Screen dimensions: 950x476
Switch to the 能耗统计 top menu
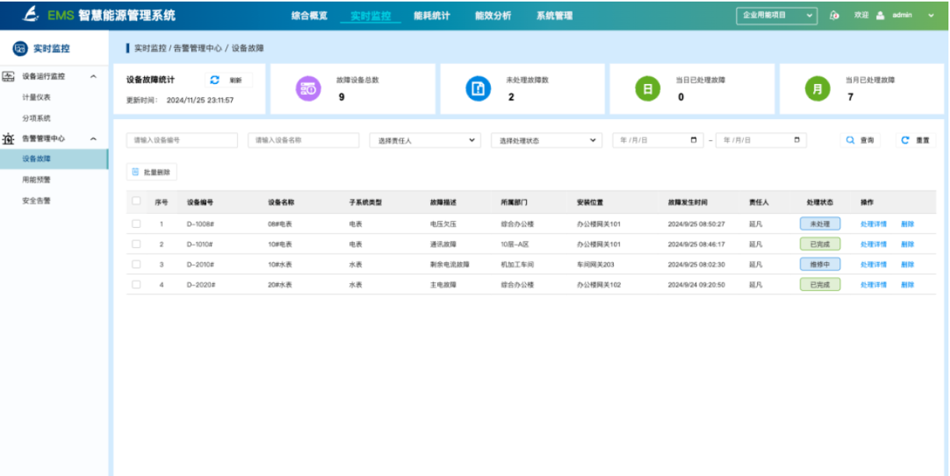click(432, 16)
